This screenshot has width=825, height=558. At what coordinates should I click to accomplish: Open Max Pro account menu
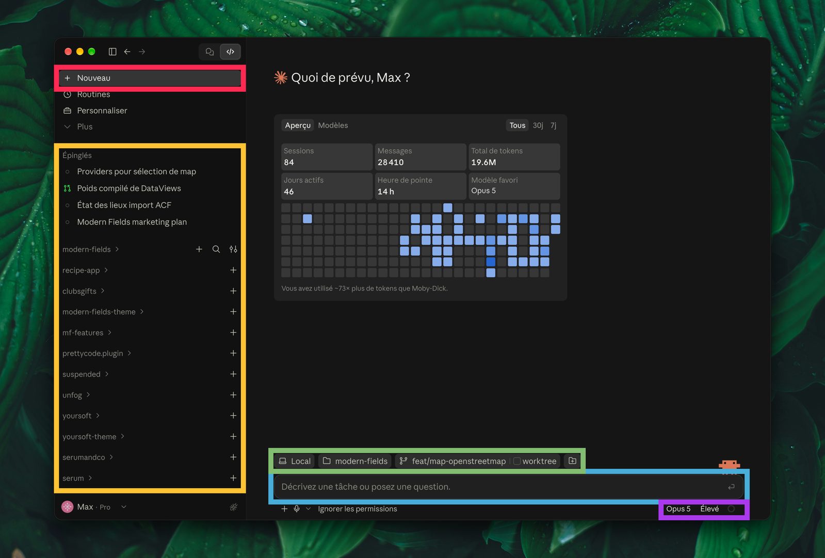[94, 507]
